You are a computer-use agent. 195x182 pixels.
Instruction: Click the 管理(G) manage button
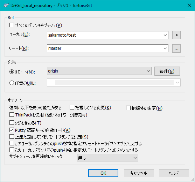(167, 71)
